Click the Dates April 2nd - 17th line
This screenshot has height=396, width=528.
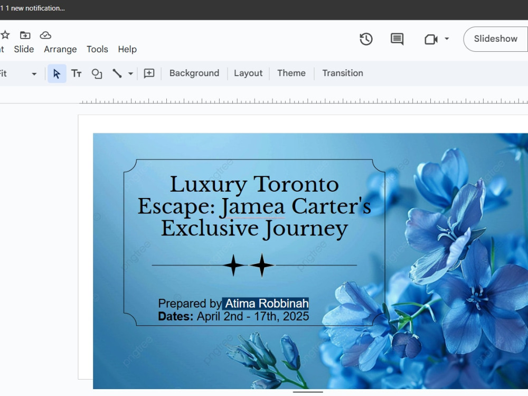click(x=233, y=316)
